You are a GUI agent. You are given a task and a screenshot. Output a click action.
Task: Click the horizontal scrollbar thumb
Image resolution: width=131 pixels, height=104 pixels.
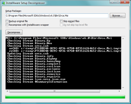(55, 91)
